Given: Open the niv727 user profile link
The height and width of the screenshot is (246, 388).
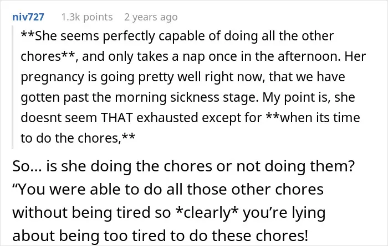Looking at the screenshot, I should [x=28, y=17].
